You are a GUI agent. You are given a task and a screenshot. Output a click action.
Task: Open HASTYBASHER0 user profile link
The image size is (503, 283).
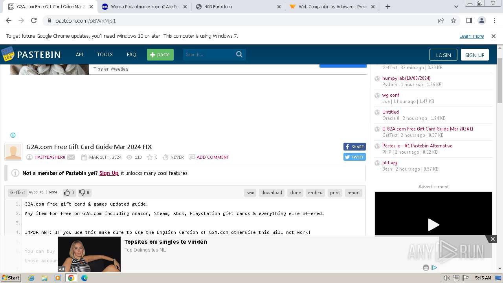(x=50, y=157)
